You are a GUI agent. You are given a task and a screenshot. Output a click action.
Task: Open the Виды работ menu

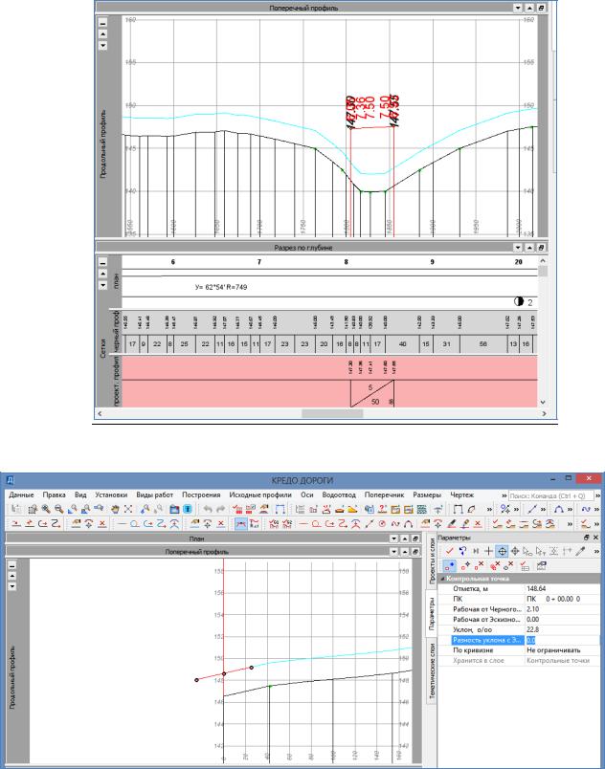[x=154, y=494]
